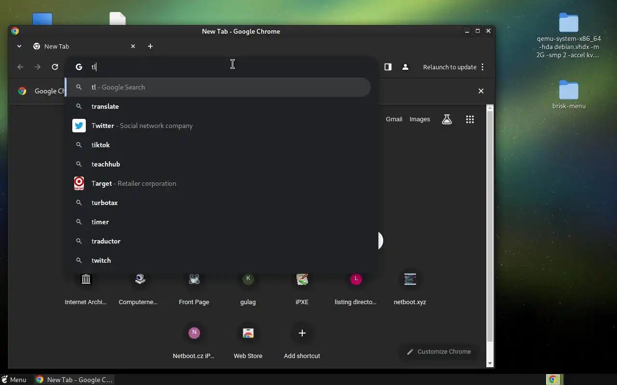Open the Gmail link
Screen dimensions: 617x385
pos(394,119)
